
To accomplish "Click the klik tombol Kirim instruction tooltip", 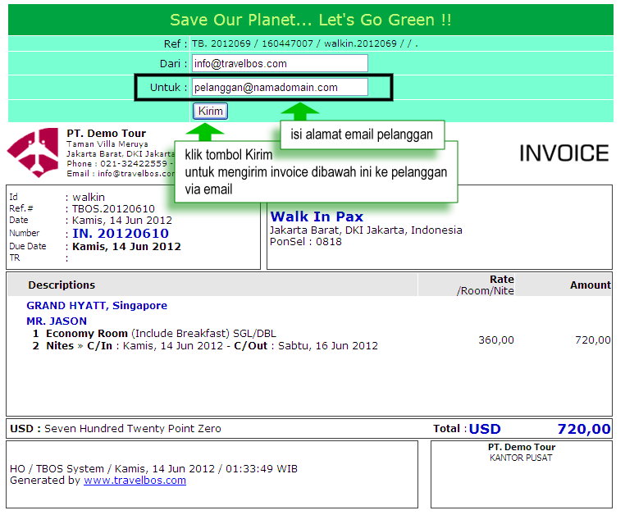I will (x=316, y=171).
